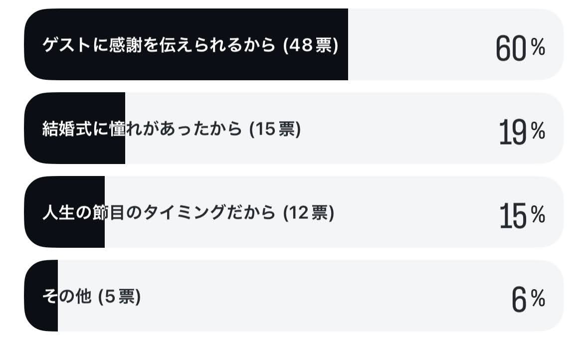Select the ゲストに感謝を伝えられるから poll option

(x=294, y=44)
